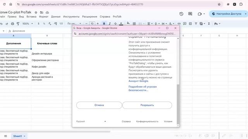Viewport: 248px width, 139px height.
Task: Print the spreadsheet using the printer icon
Action: (12, 24)
